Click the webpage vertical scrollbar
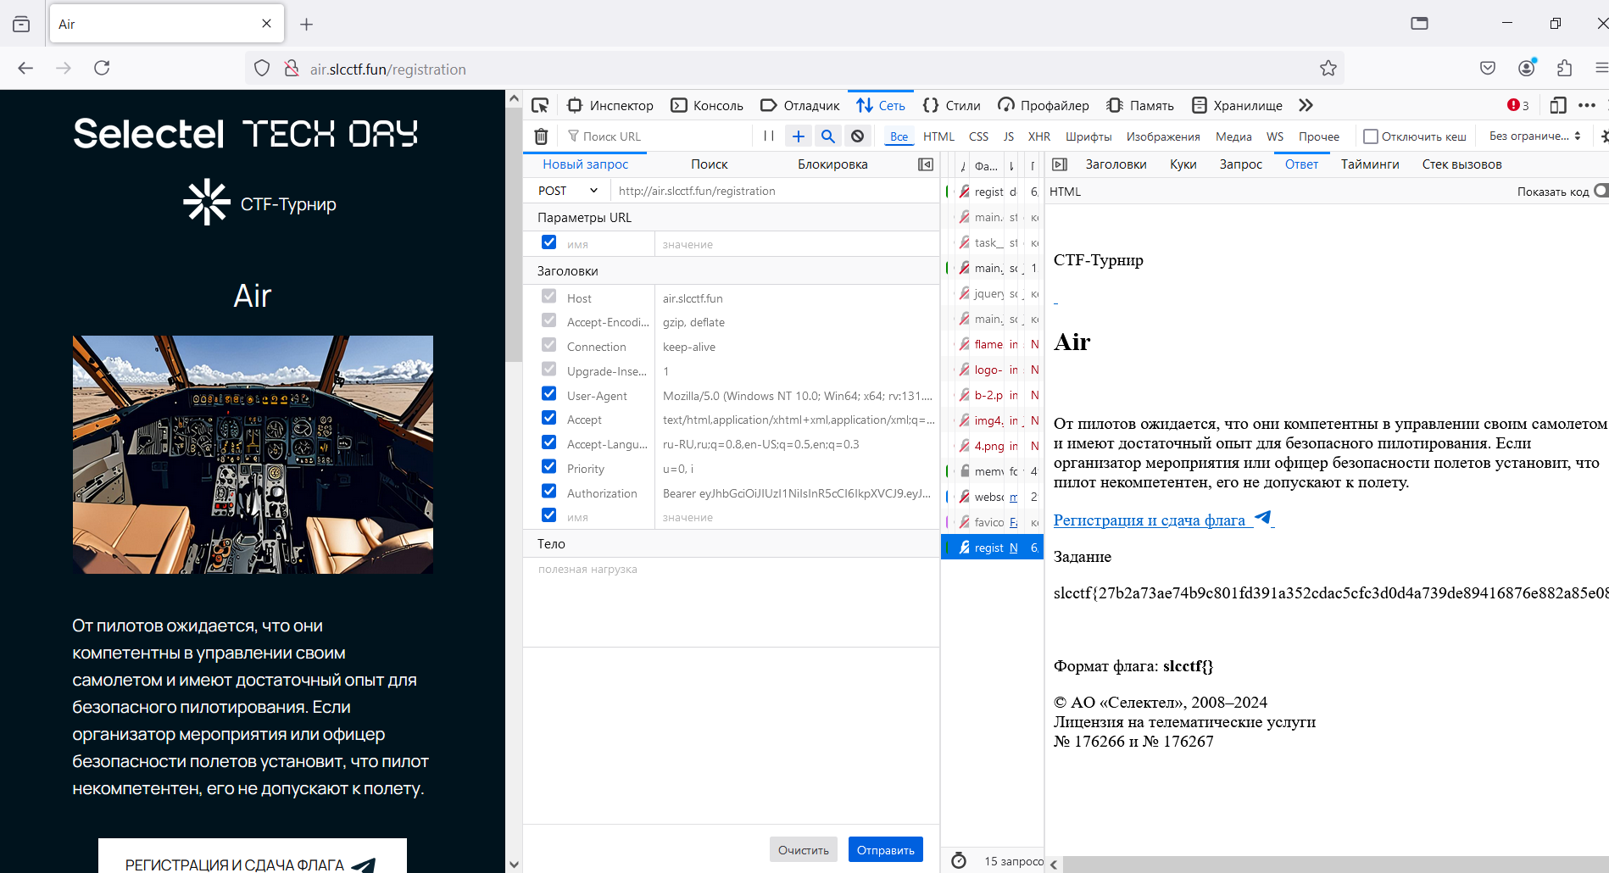The width and height of the screenshot is (1609, 873). pyautogui.click(x=514, y=481)
